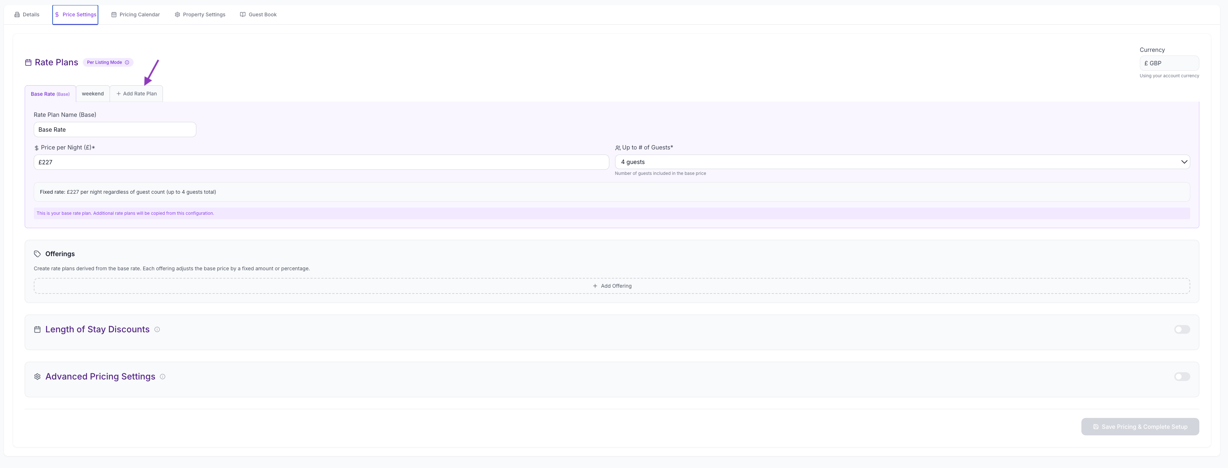
Task: Click the Pricing Calendar tab icon
Action: 114,15
